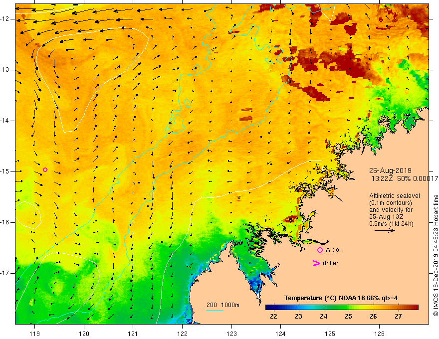The image size is (439, 339).
Task: Click the 'Altimetric sealevel' caption
Action: 395,196
